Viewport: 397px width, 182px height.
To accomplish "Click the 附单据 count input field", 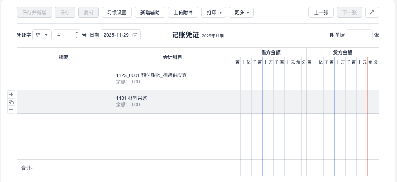I will point(359,35).
